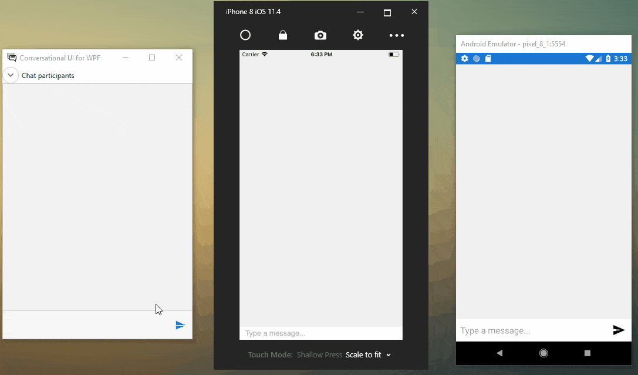Click the Conversational UI chat window icon
Screen dimensions: 638x375
click(12, 58)
